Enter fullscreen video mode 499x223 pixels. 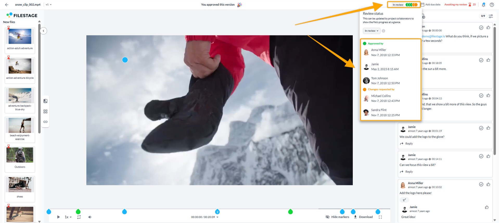point(380,217)
